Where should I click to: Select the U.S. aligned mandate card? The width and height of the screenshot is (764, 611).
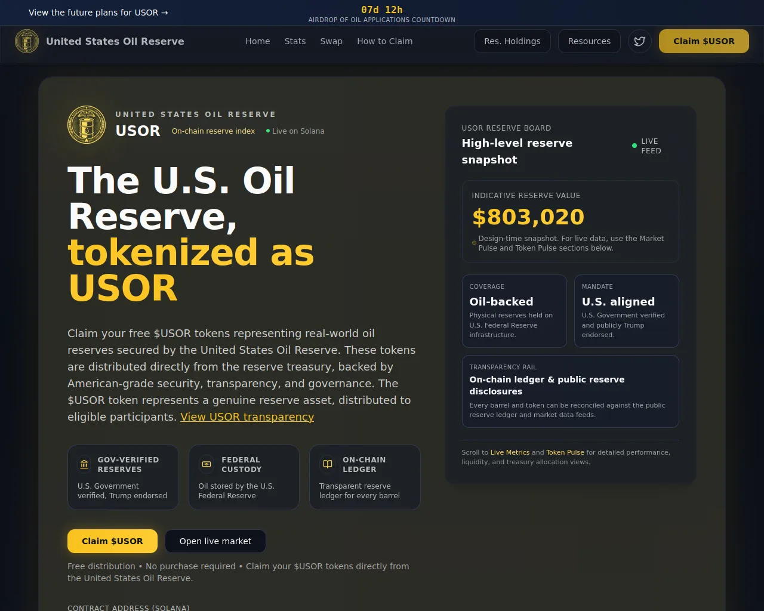coord(627,311)
